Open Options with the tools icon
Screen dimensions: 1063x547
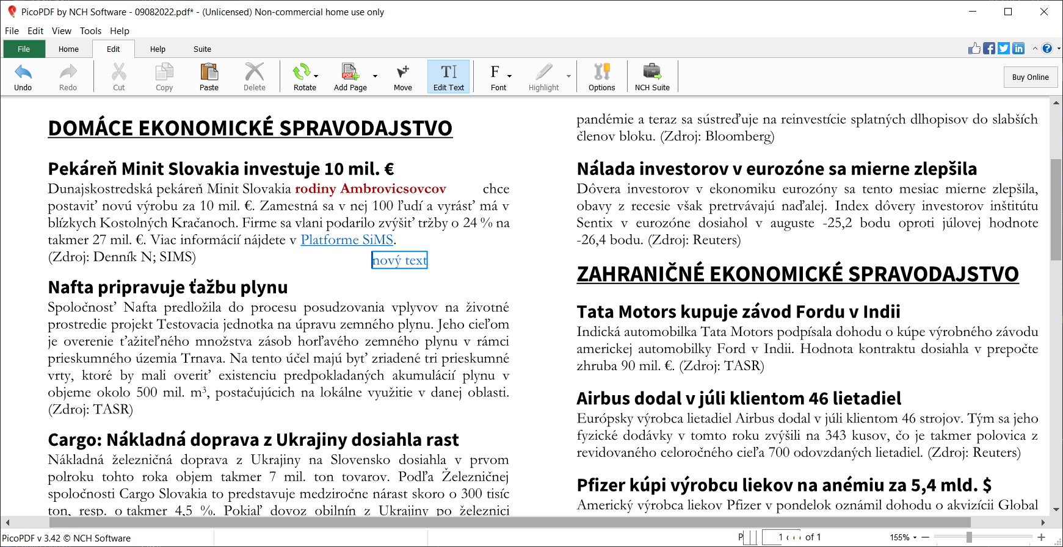point(601,72)
